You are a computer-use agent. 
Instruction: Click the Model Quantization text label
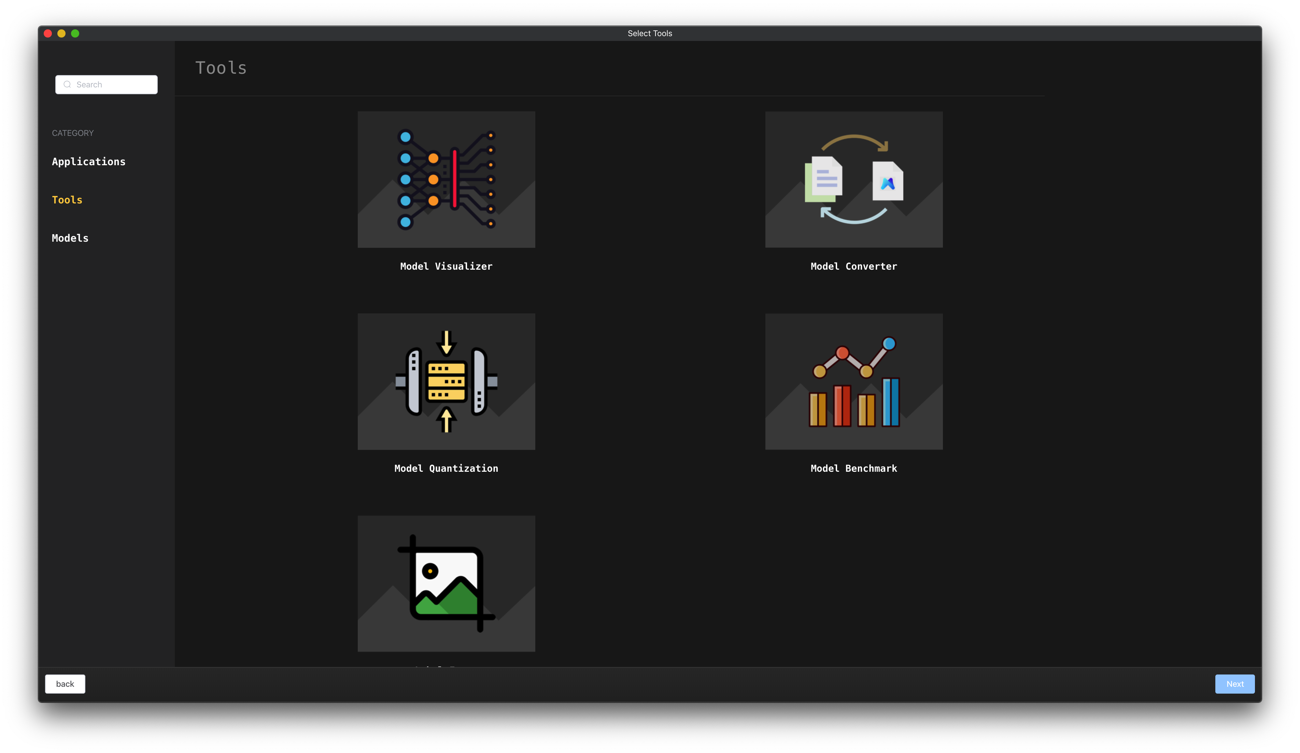tap(446, 468)
